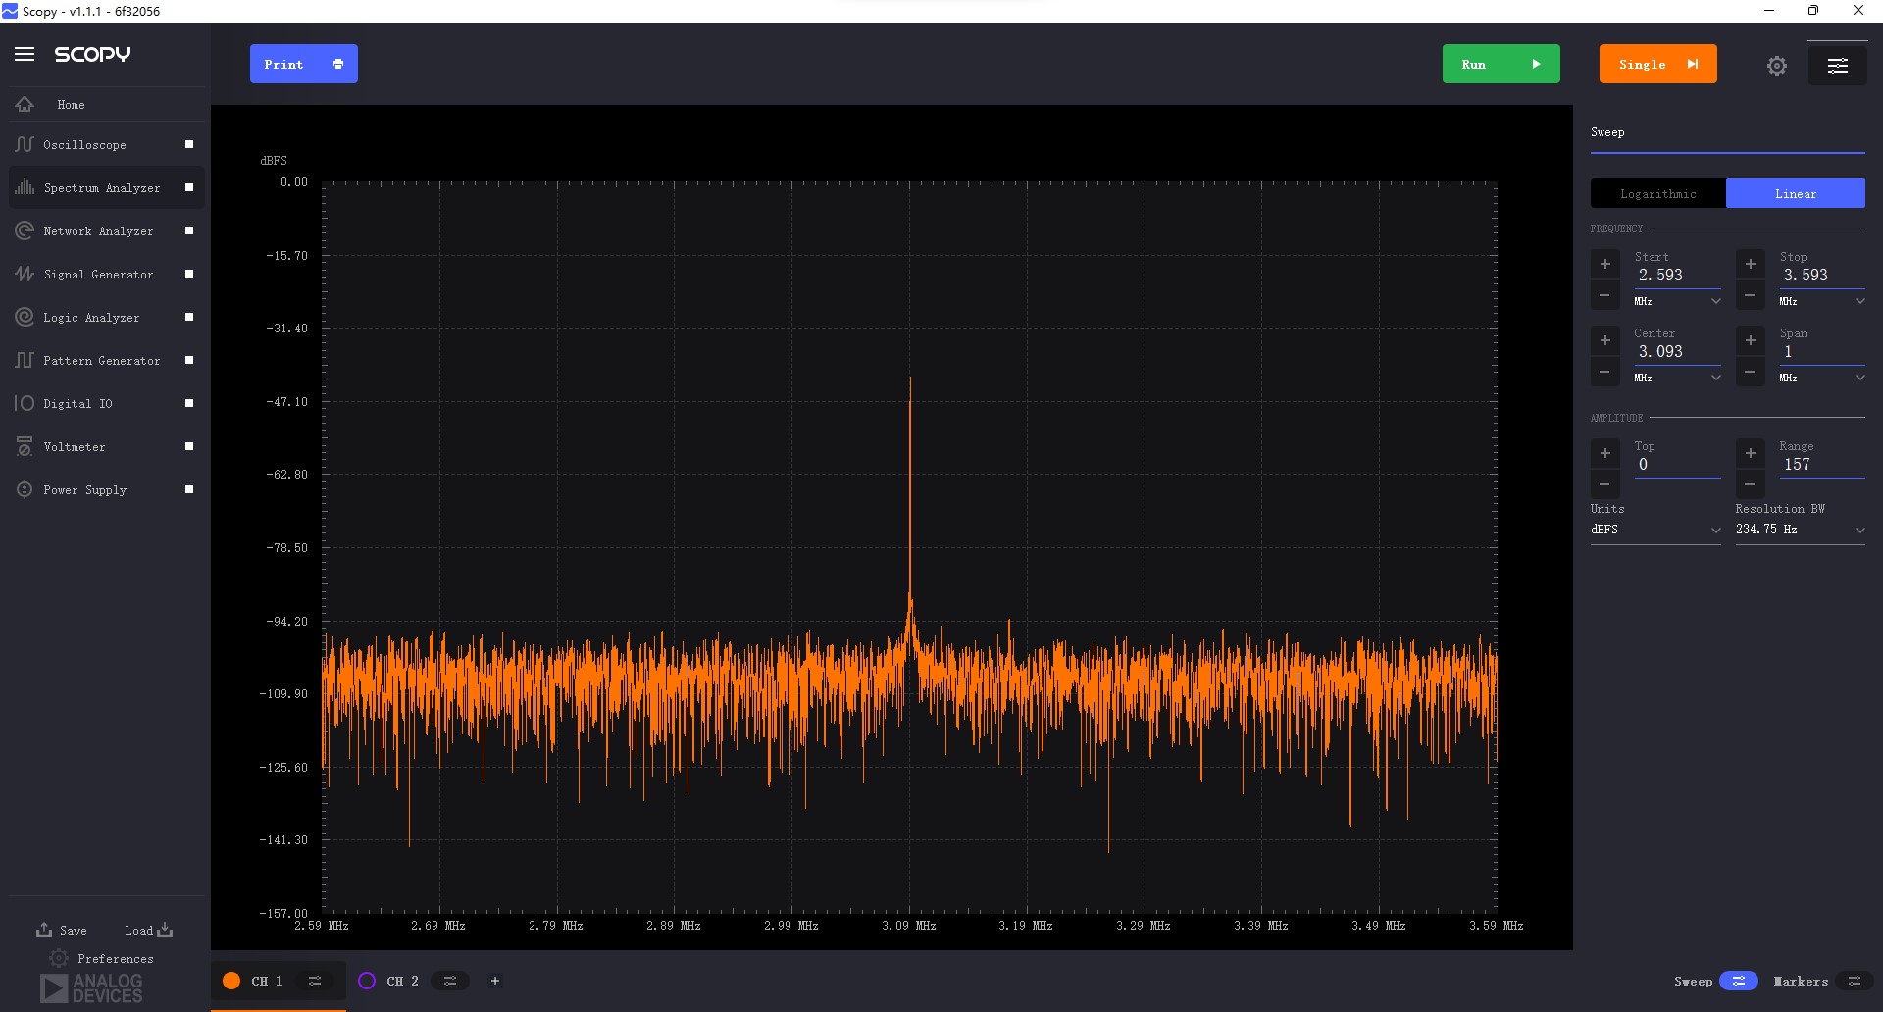The height and width of the screenshot is (1012, 1883).
Task: Toggle Network Analyzer run indicator square
Action: pos(189,230)
